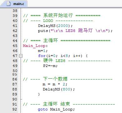
Task: Click the P2=~m; statement
Action: coord(50,66)
